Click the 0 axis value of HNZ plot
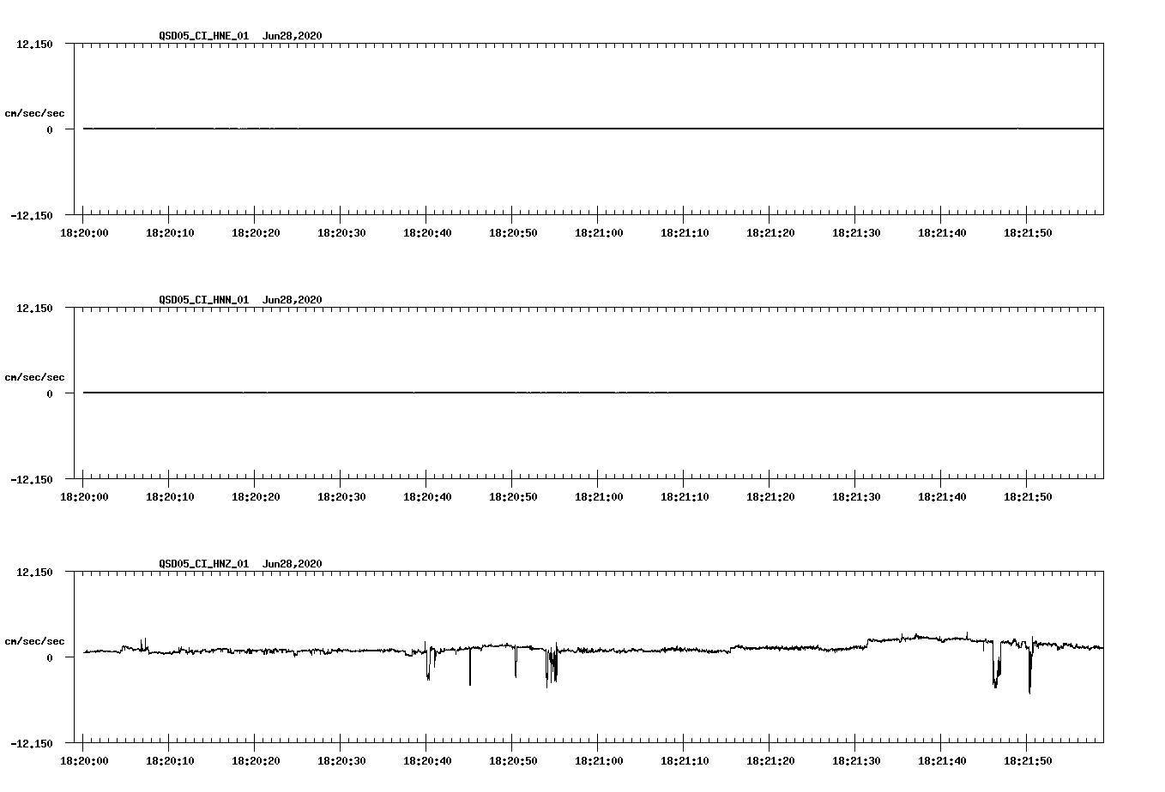 pyautogui.click(x=50, y=658)
